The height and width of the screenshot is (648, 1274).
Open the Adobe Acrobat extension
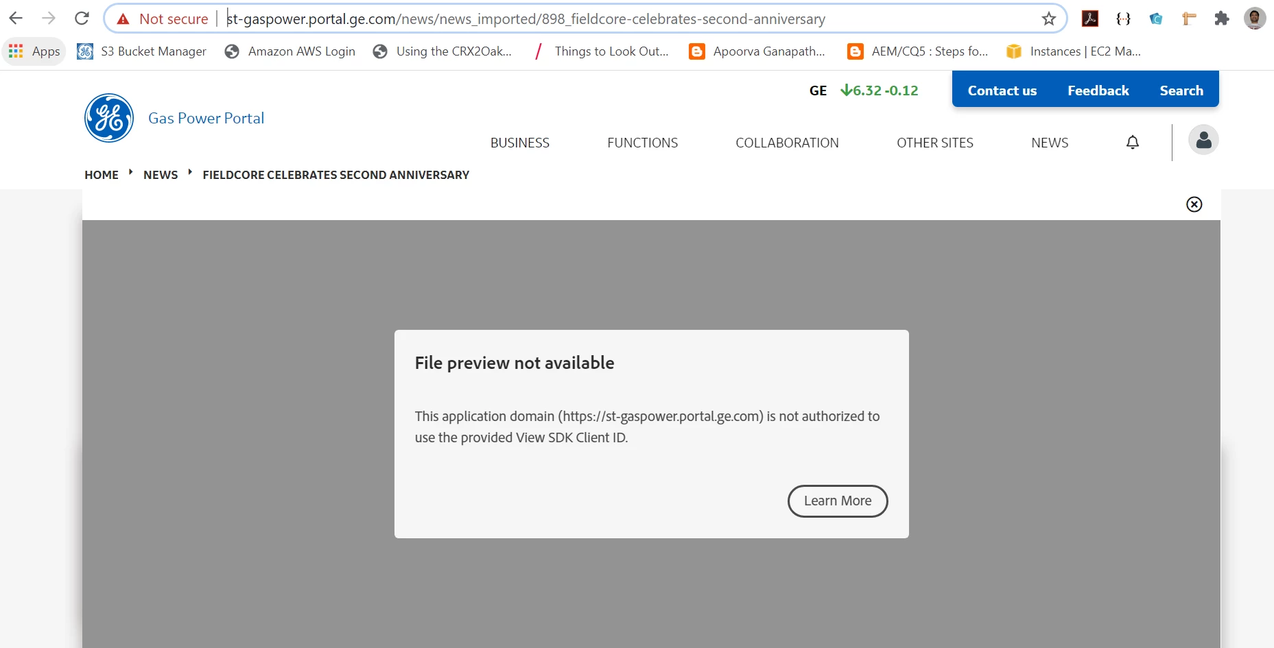(x=1090, y=19)
